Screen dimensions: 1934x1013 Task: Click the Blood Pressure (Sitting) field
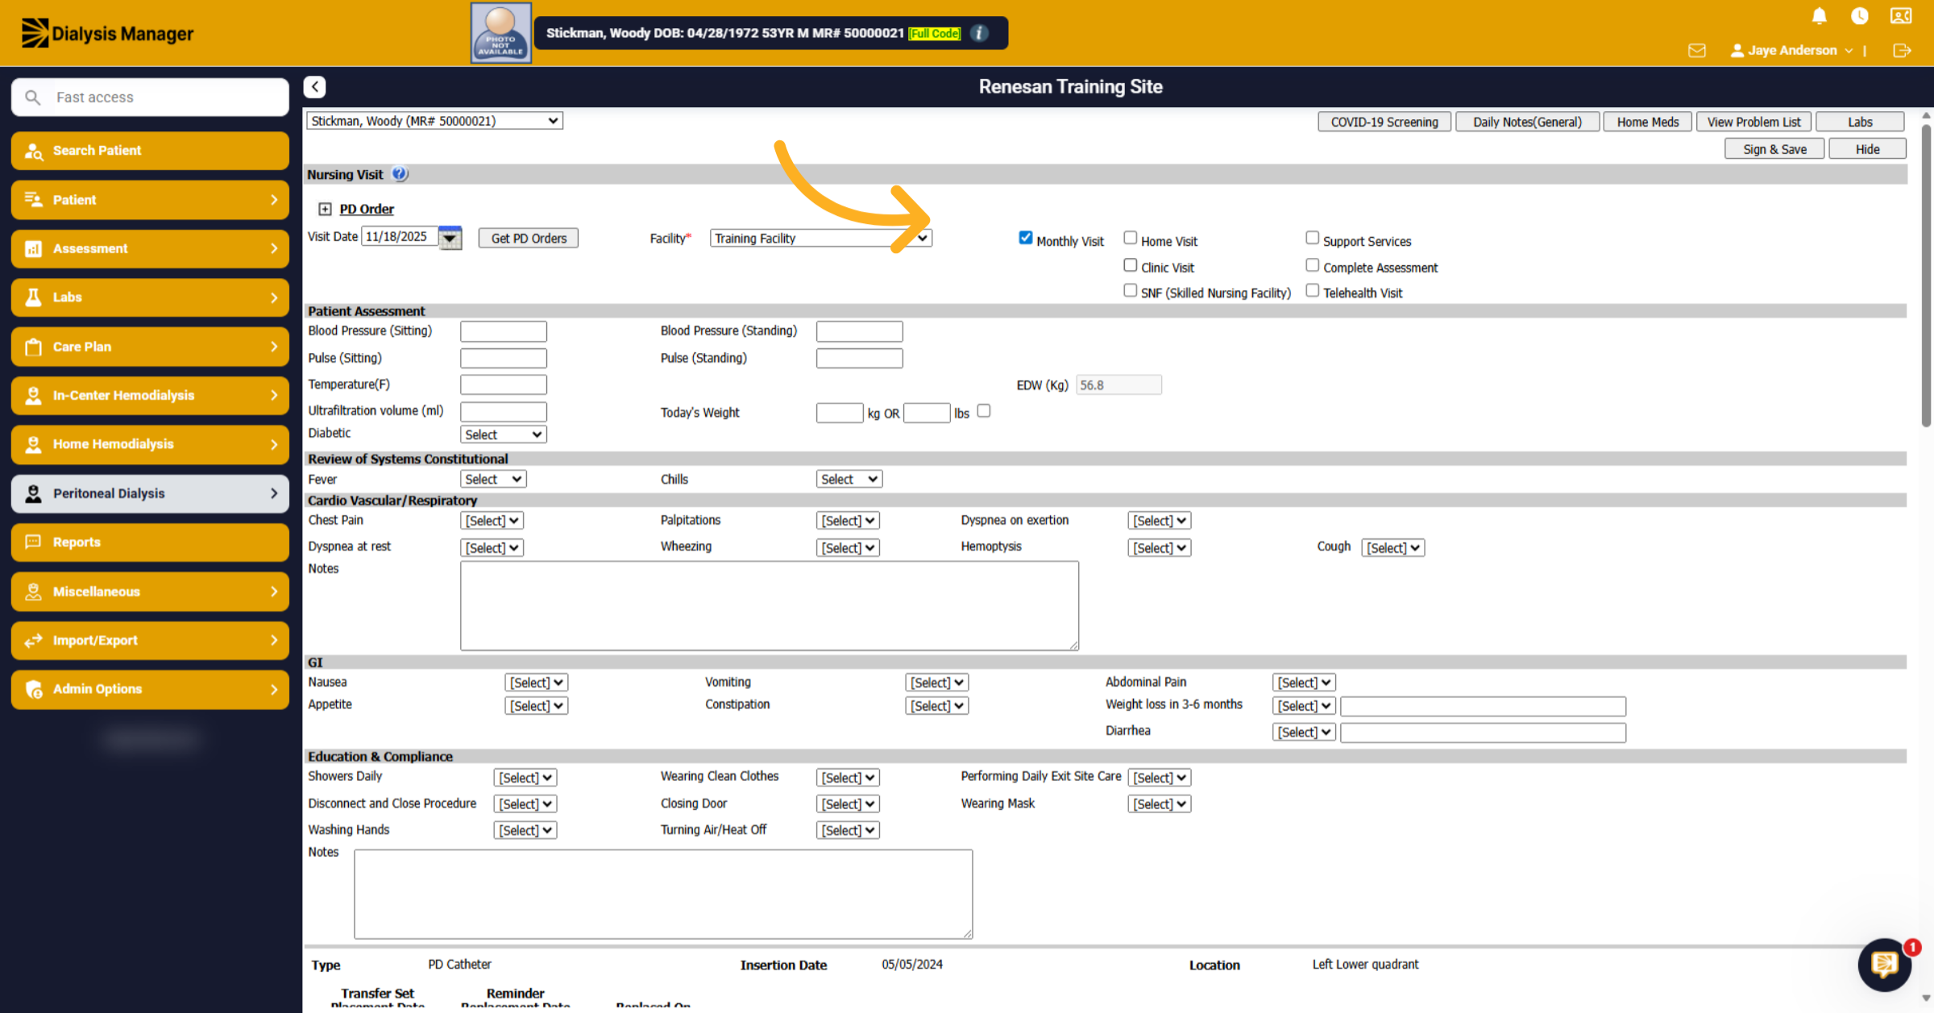pyautogui.click(x=504, y=331)
